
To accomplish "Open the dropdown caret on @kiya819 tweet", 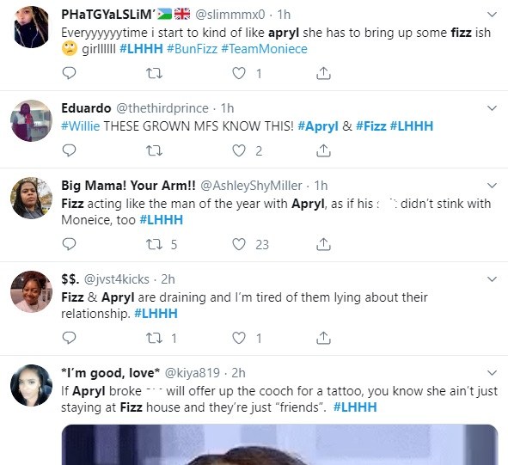I will (x=493, y=373).
